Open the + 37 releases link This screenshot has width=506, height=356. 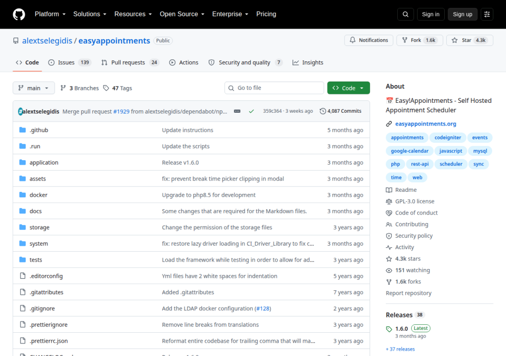[400, 349]
